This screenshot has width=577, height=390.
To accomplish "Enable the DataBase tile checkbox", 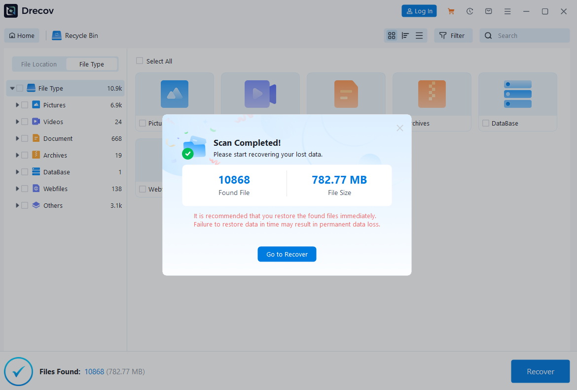I will (x=486, y=123).
